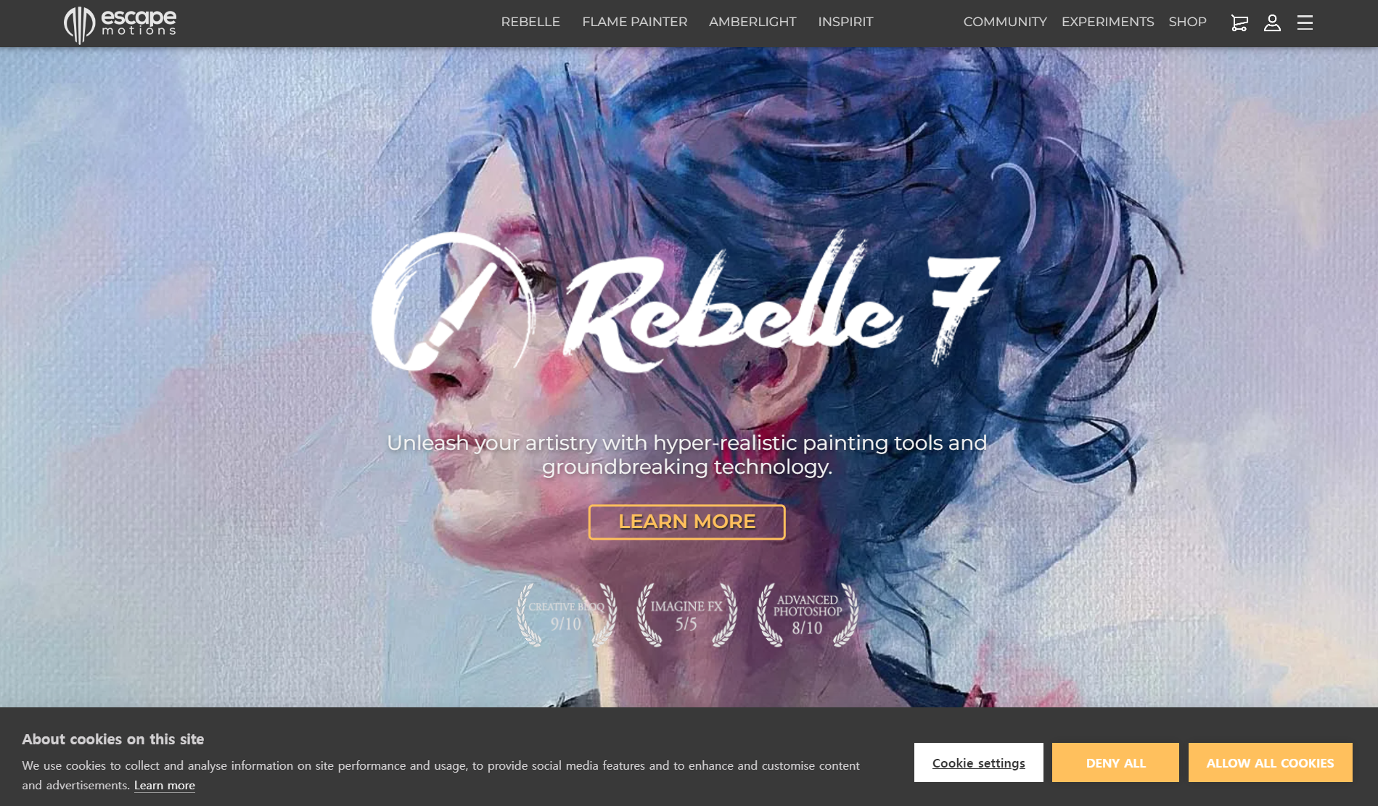Image resolution: width=1378 pixels, height=806 pixels.
Task: Open the shopping cart icon
Action: coord(1239,23)
